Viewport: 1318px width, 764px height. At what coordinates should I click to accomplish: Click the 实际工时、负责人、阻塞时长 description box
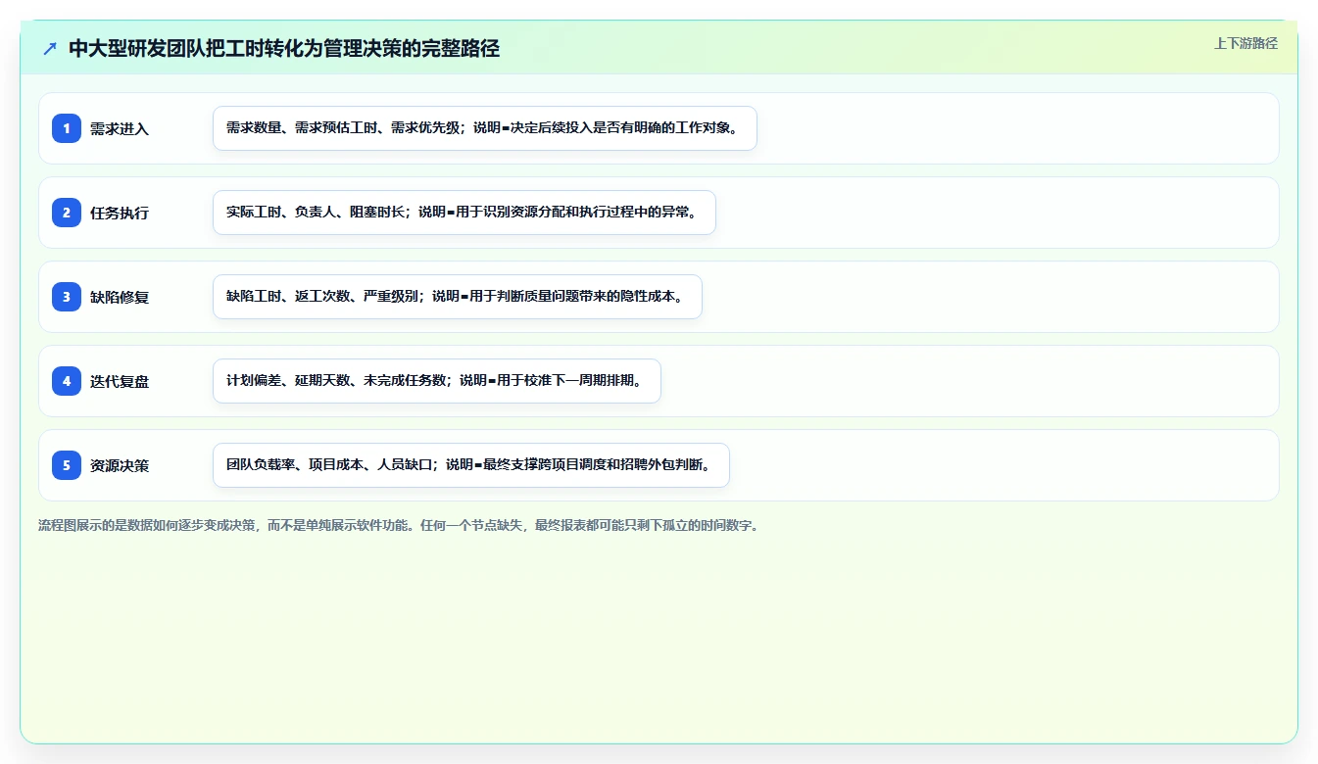(464, 213)
